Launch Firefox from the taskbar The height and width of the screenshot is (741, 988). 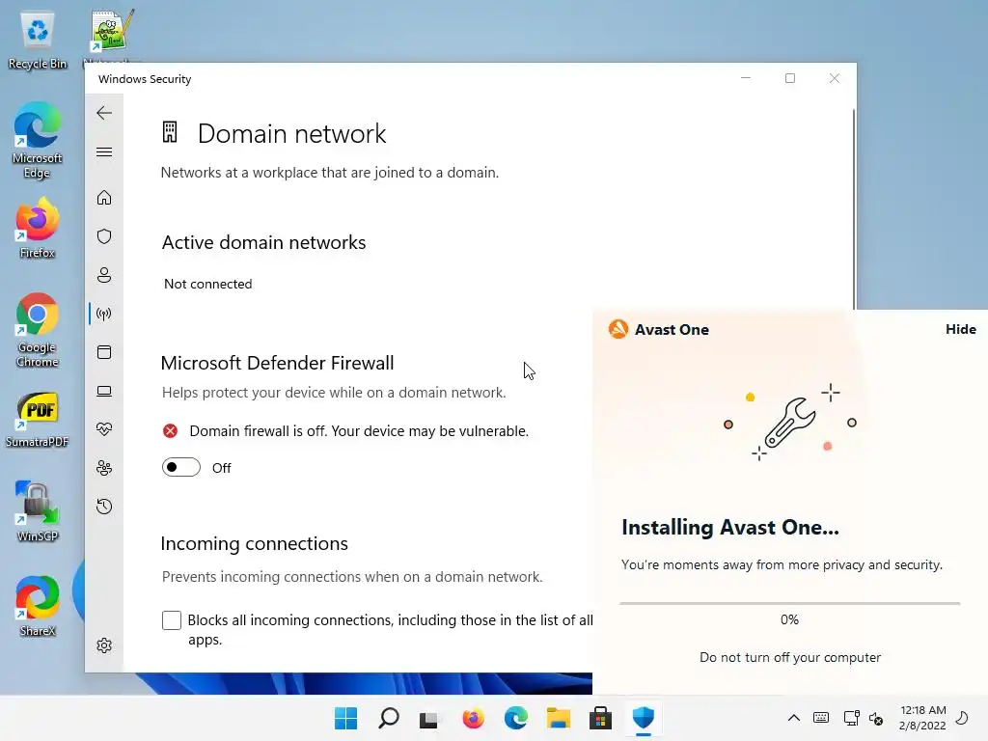click(473, 718)
